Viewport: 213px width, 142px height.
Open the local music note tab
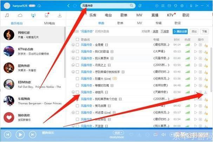point(7,15)
